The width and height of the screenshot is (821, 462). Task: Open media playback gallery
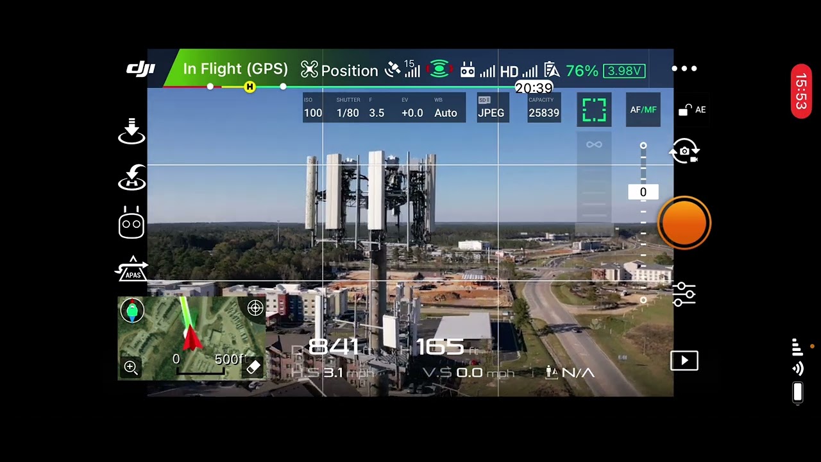pyautogui.click(x=684, y=361)
